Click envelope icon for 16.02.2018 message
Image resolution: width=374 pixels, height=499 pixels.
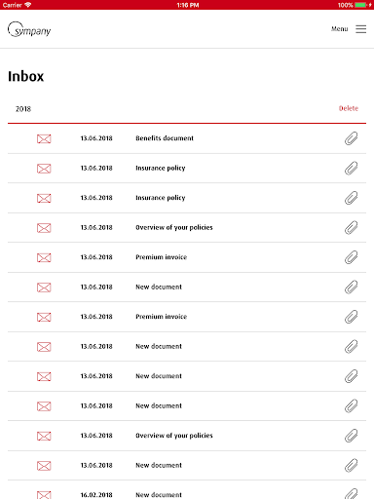[x=44, y=495]
